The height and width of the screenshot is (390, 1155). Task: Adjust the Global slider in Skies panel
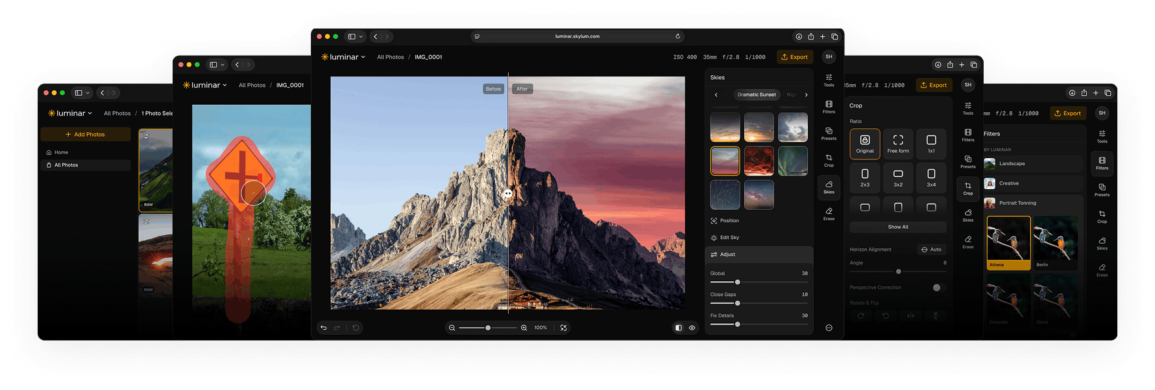coord(759,282)
